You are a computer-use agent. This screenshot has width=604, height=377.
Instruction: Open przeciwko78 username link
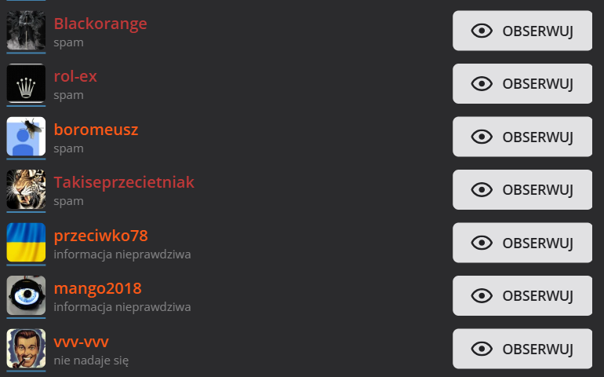point(100,236)
